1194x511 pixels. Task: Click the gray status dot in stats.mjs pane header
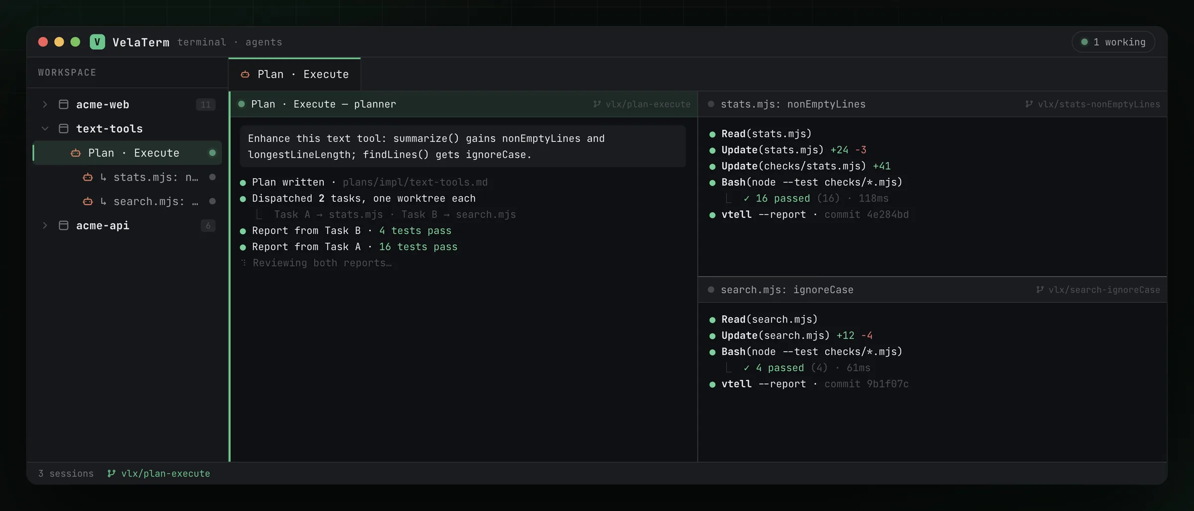(x=711, y=104)
